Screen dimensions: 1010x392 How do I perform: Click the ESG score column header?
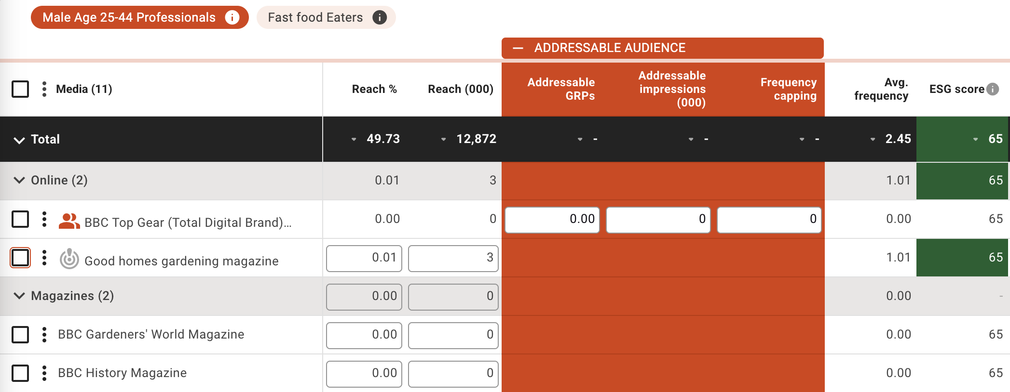pyautogui.click(x=957, y=89)
